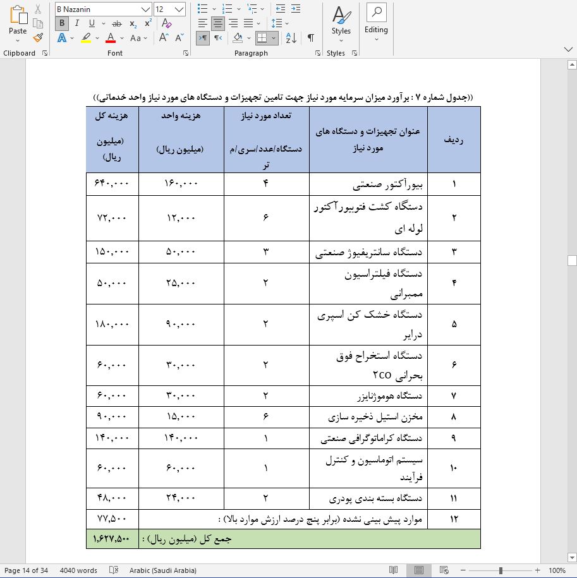Click the Sort icon in Paragraph group
This screenshot has width=577, height=578.
pyautogui.click(x=291, y=38)
